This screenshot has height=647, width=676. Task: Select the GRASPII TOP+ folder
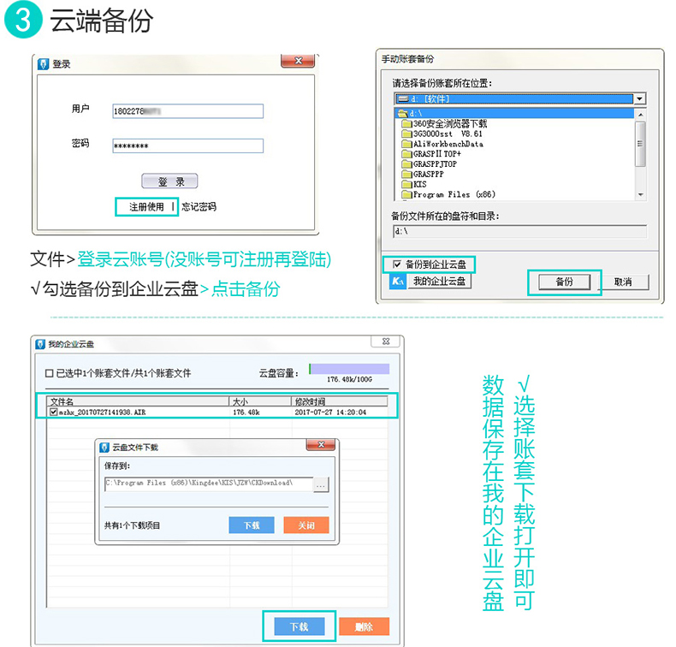431,154
